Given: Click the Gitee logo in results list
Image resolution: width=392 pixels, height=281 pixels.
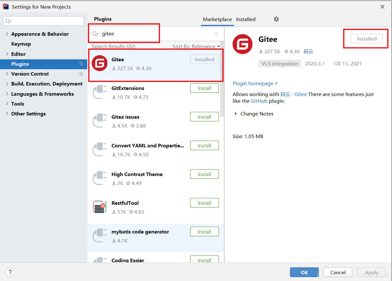Looking at the screenshot, I should tap(99, 63).
